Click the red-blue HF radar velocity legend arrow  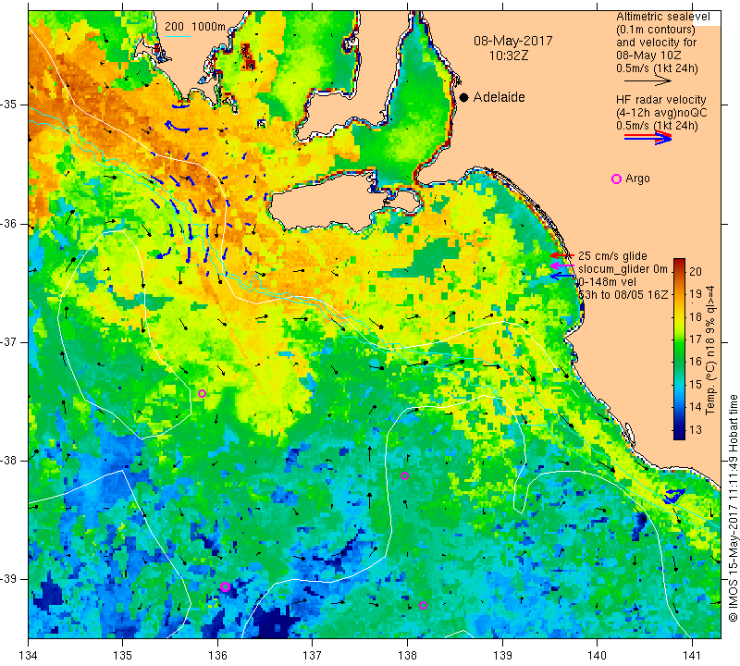point(647,138)
